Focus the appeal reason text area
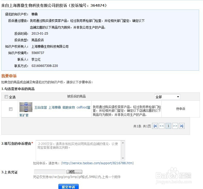 pos(78,150)
